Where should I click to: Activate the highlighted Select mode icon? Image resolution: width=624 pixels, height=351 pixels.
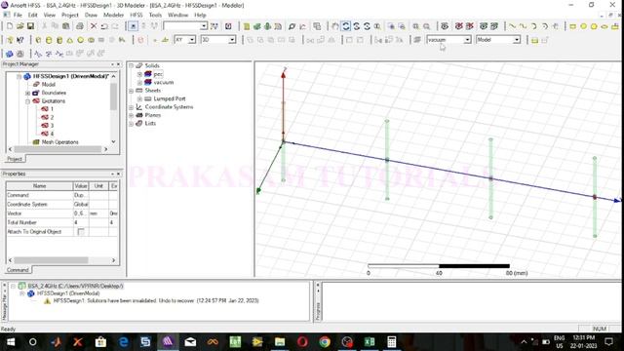tap(133, 26)
